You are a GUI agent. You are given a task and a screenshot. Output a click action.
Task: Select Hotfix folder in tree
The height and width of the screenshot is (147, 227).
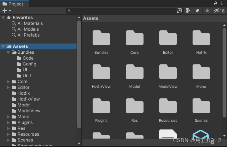click(23, 93)
